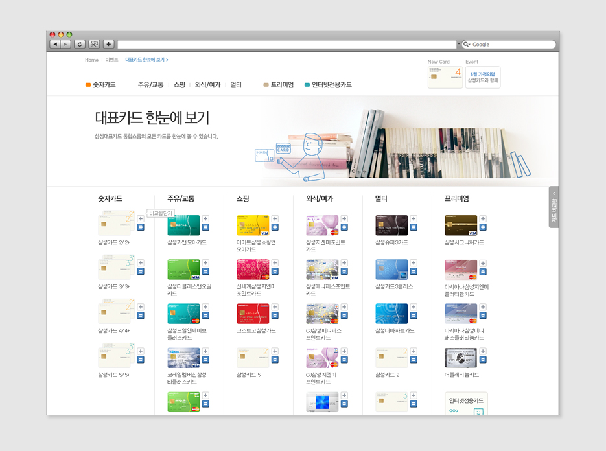Open the 코스트코삼성카드 red card image

pos(253,314)
